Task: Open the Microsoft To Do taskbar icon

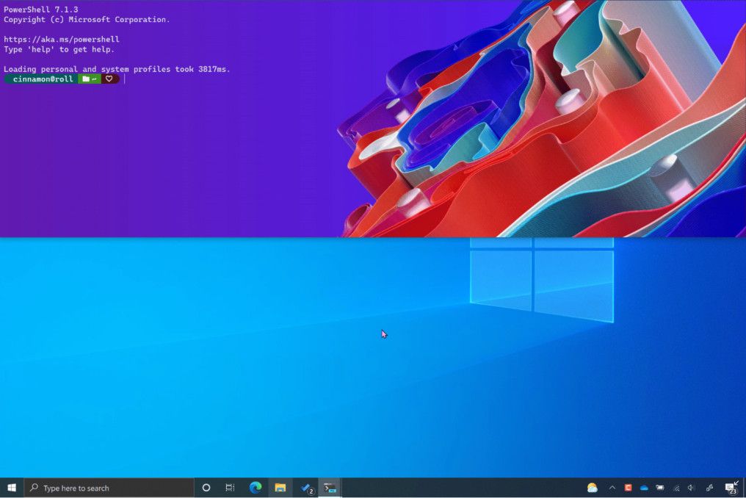Action: click(304, 487)
